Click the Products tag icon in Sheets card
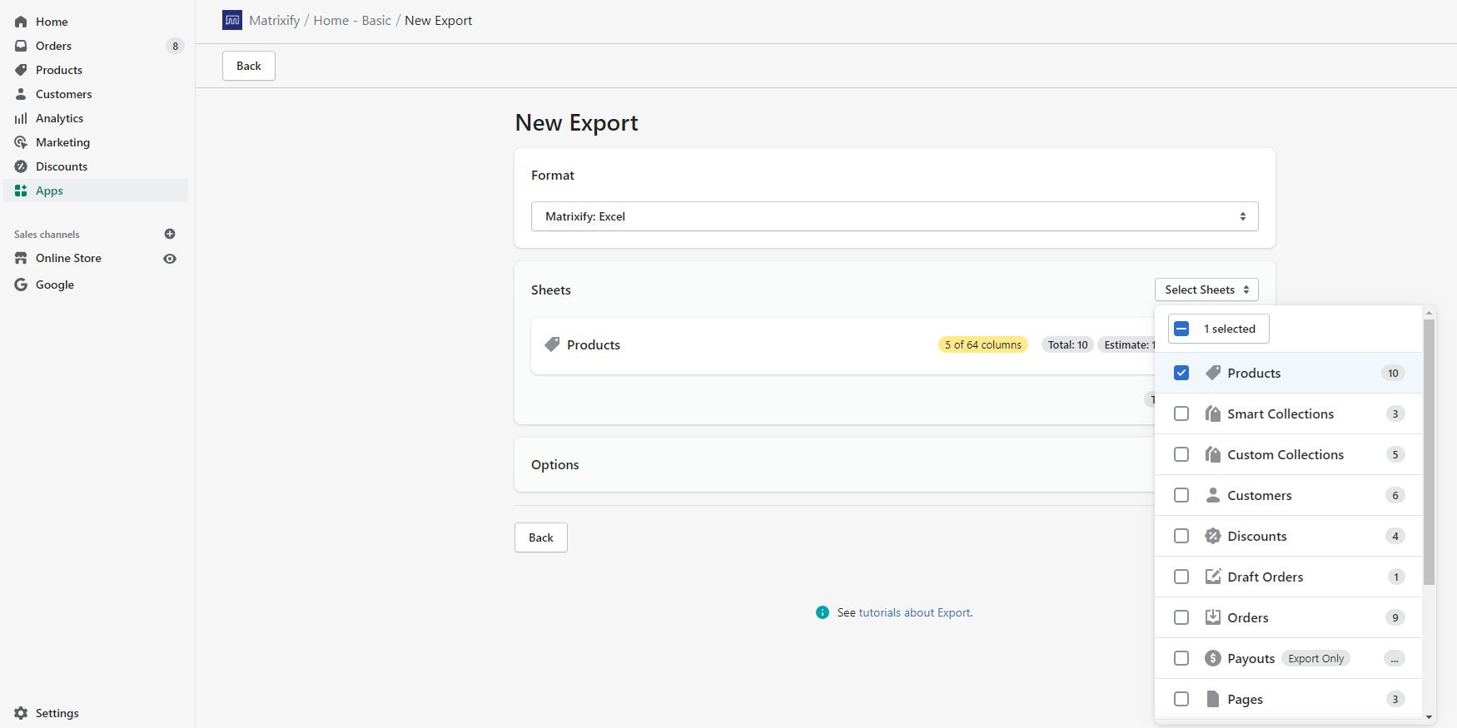Screen dimensions: 1457x728 pyautogui.click(x=551, y=344)
